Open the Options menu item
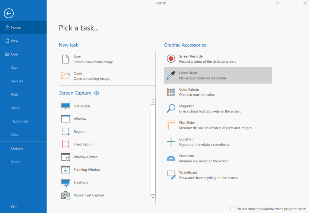Screen dimensions: 309x213 (x=17, y=148)
